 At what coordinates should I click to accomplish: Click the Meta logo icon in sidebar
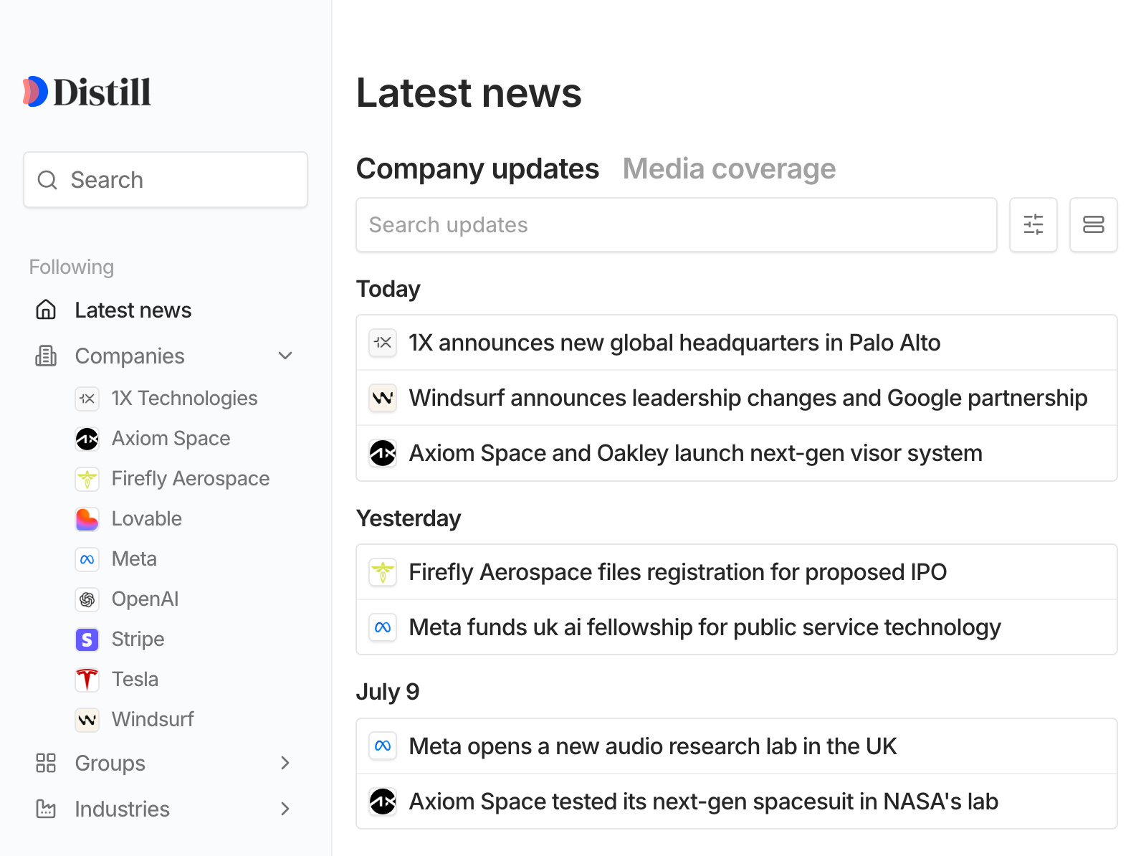(x=87, y=559)
